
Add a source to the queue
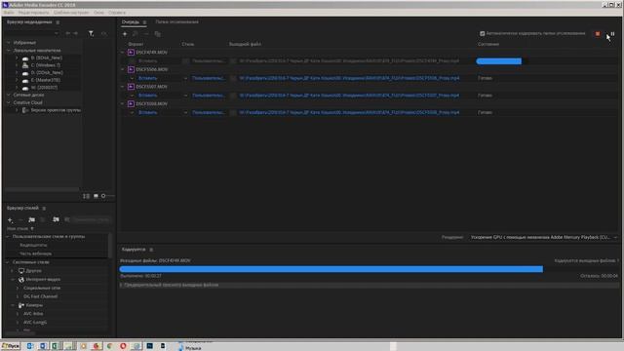(x=125, y=34)
